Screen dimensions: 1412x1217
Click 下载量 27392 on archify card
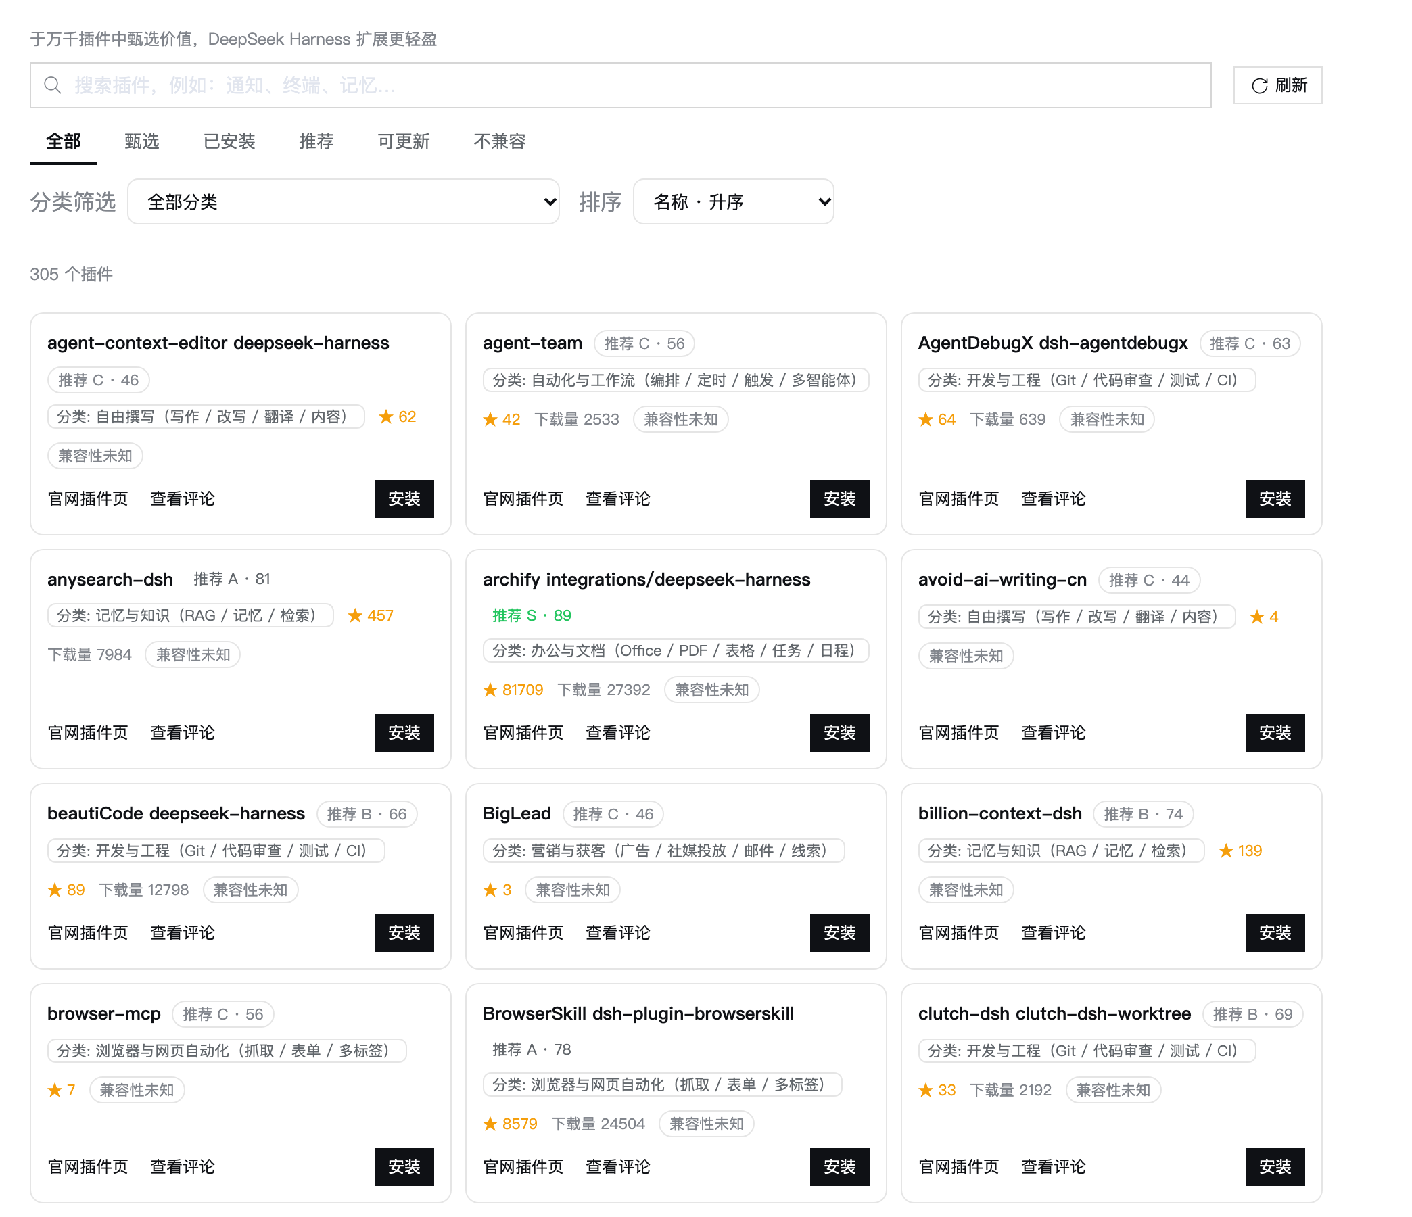coord(604,690)
